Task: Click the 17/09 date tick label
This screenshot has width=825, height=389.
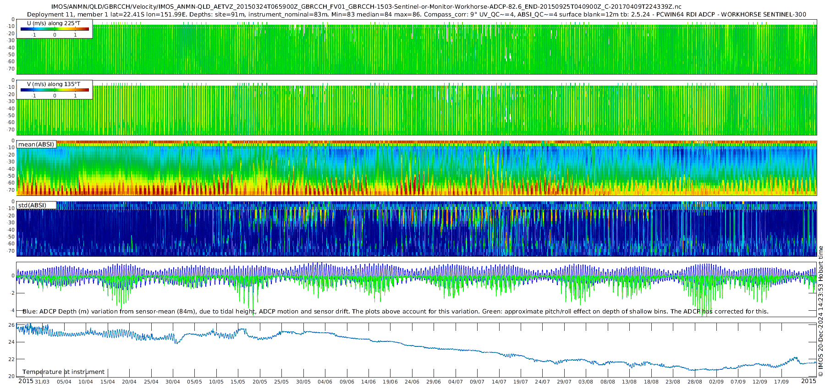Action: [781, 382]
